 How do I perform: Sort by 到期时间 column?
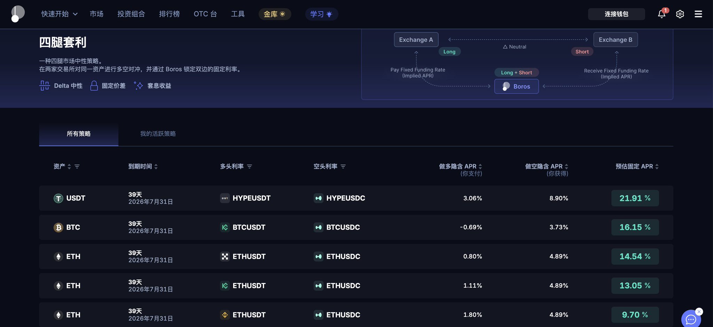point(156,166)
